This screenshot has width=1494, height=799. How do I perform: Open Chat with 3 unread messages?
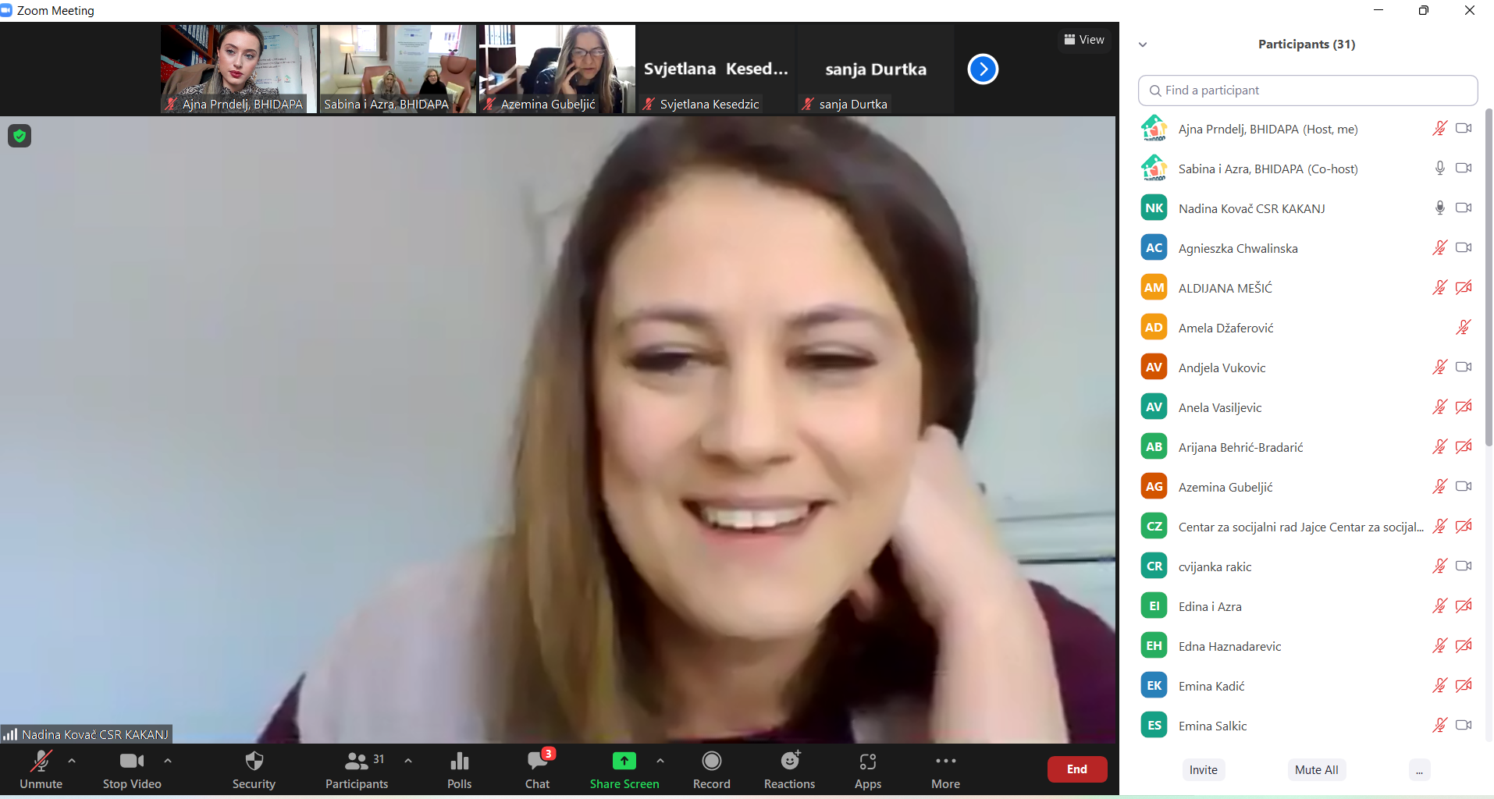(x=537, y=769)
